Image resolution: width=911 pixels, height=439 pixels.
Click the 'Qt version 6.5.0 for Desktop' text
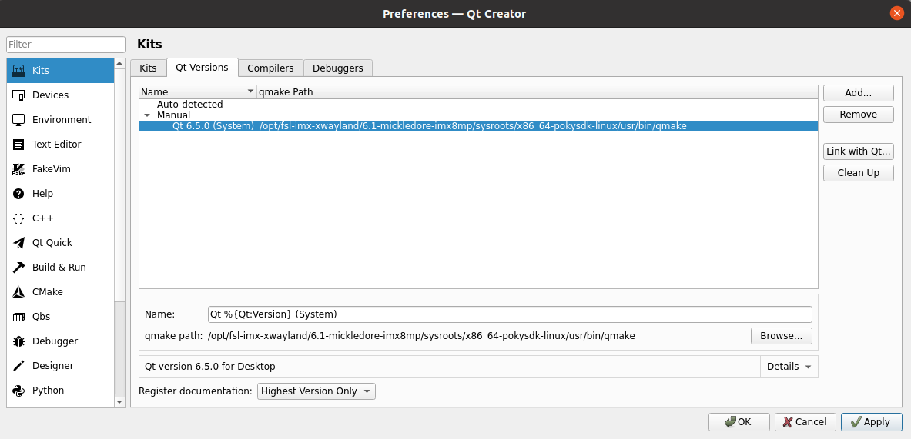coord(209,367)
